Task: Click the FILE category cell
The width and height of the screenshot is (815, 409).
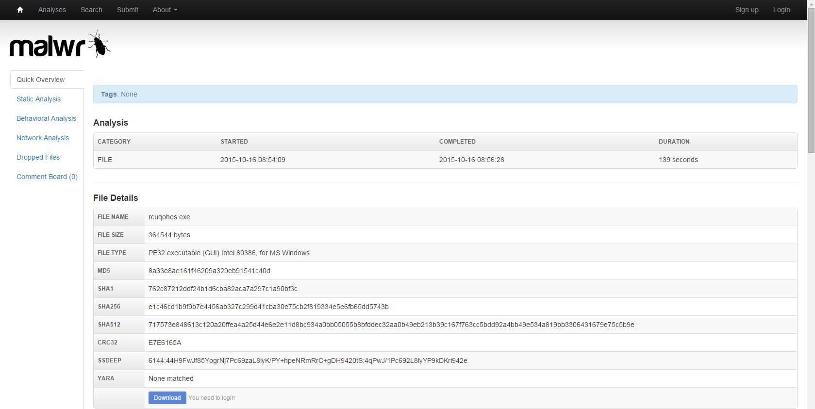Action: point(105,160)
